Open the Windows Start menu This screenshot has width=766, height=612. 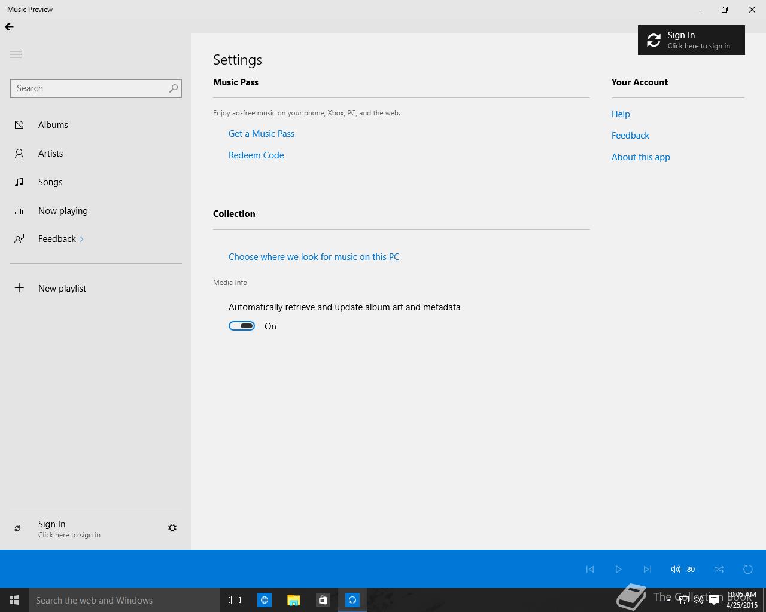pyautogui.click(x=14, y=600)
